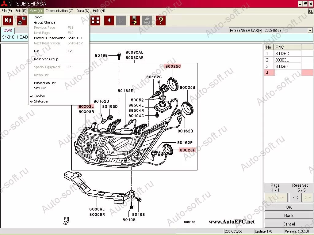The image size is (314, 235).
Task: Open the PASSENGER CAR(A) catalog dropdown
Action: [310, 31]
